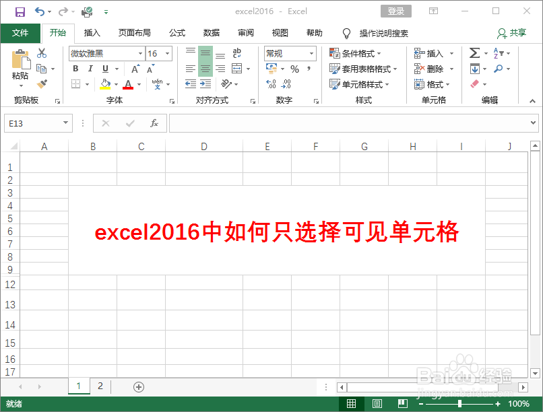
Task: Click Decrease Decimal icon
Action: [x=286, y=83]
